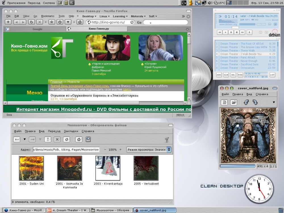
Task: Click the playlist ADD button
Action: click(219, 75)
